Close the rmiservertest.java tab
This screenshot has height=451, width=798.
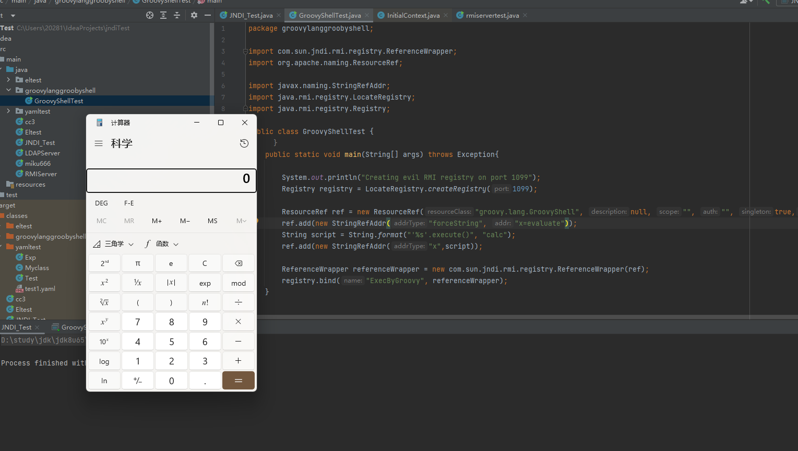point(525,15)
